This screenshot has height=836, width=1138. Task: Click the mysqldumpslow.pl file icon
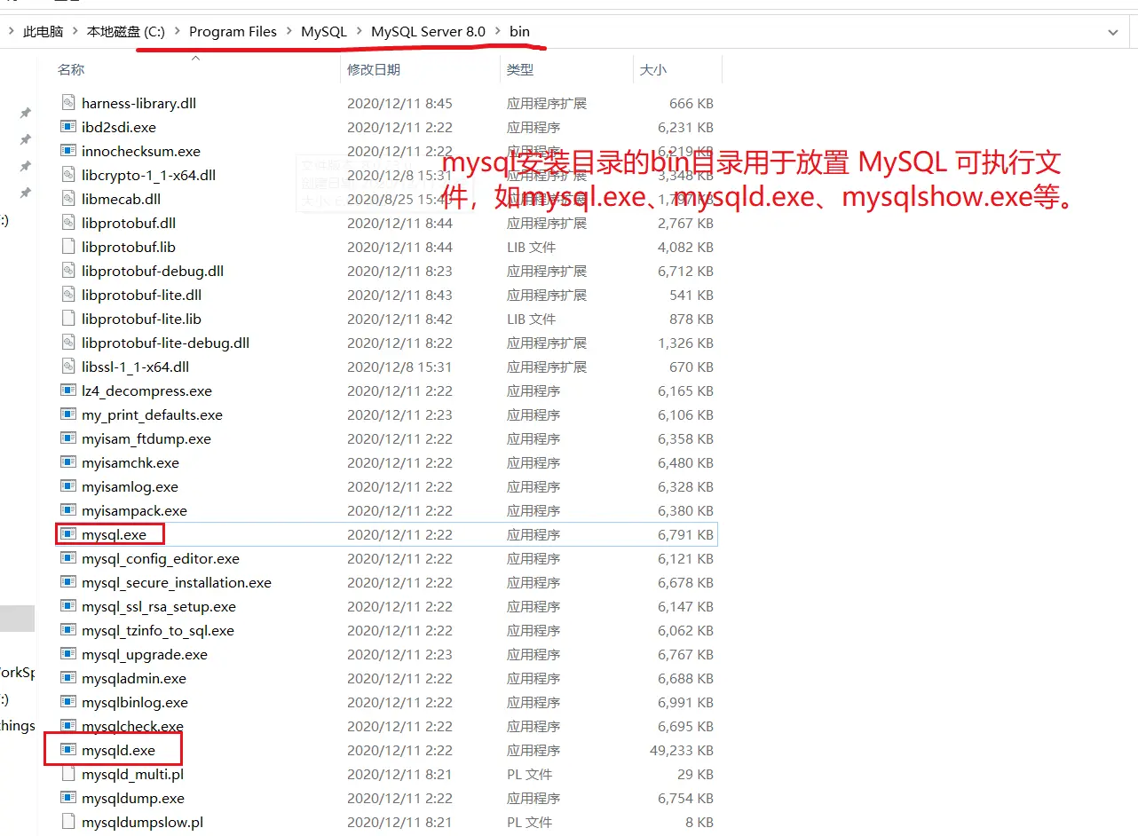tap(67, 822)
